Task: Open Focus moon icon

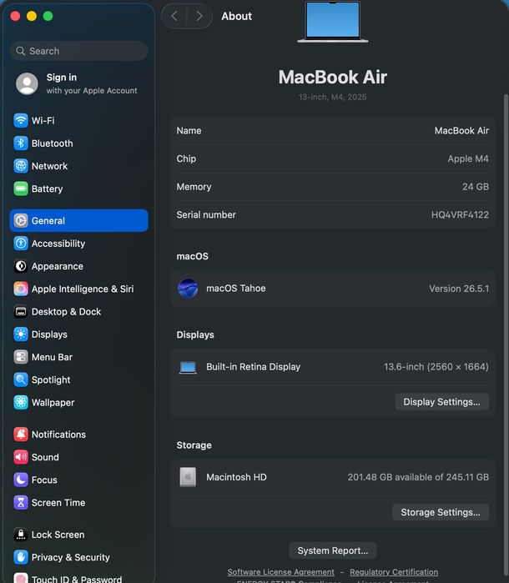Action: pos(21,480)
